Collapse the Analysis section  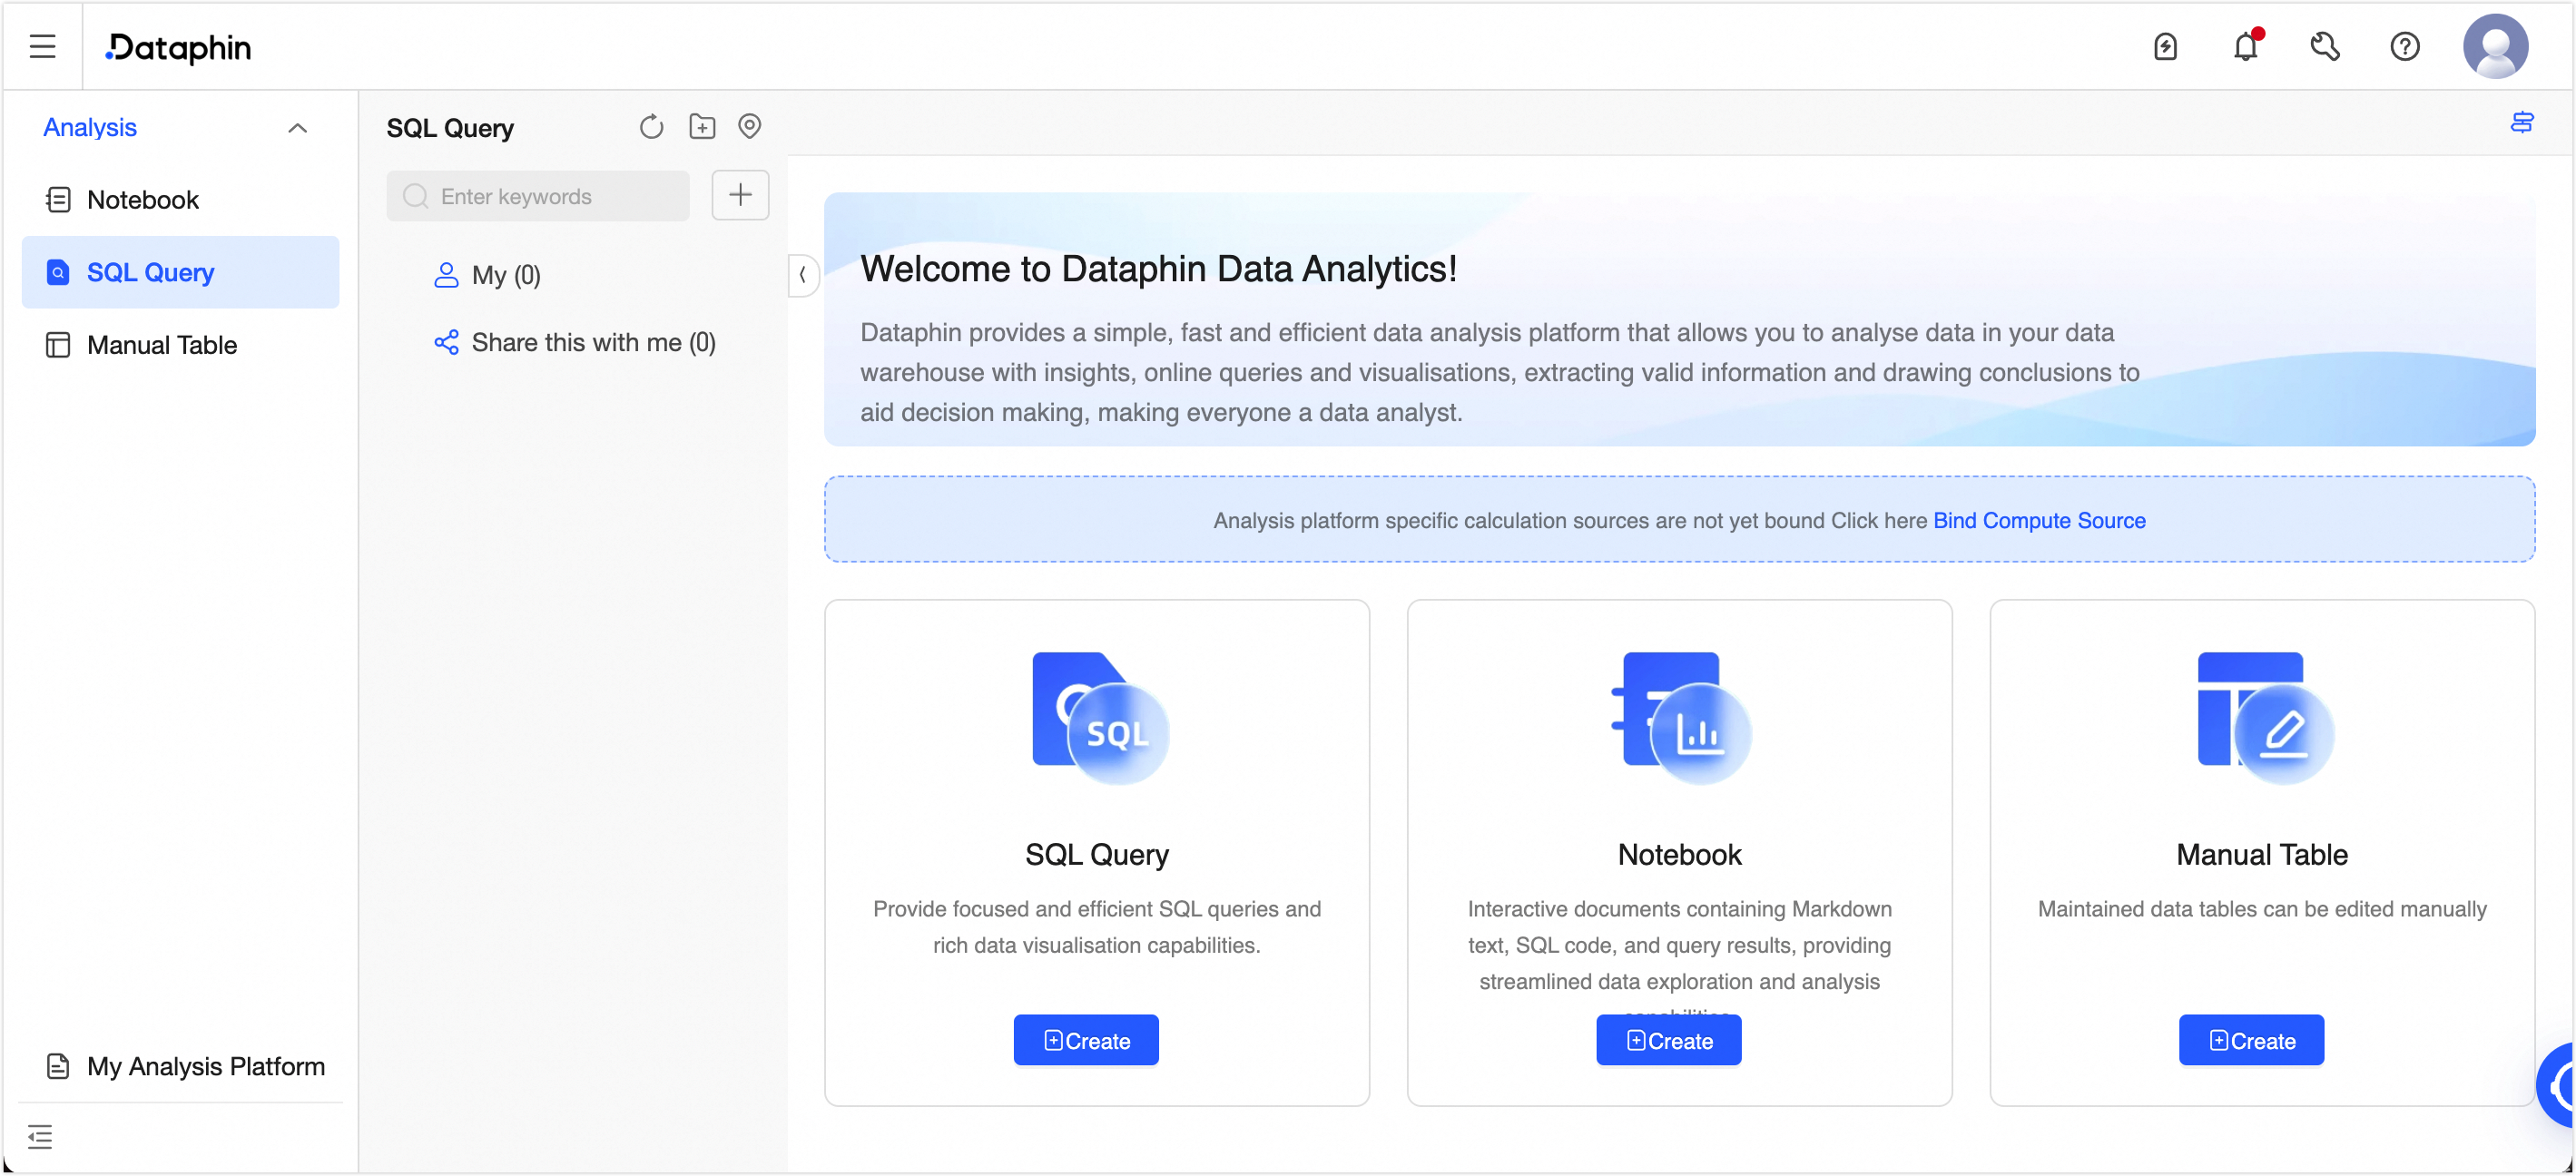pos(297,128)
